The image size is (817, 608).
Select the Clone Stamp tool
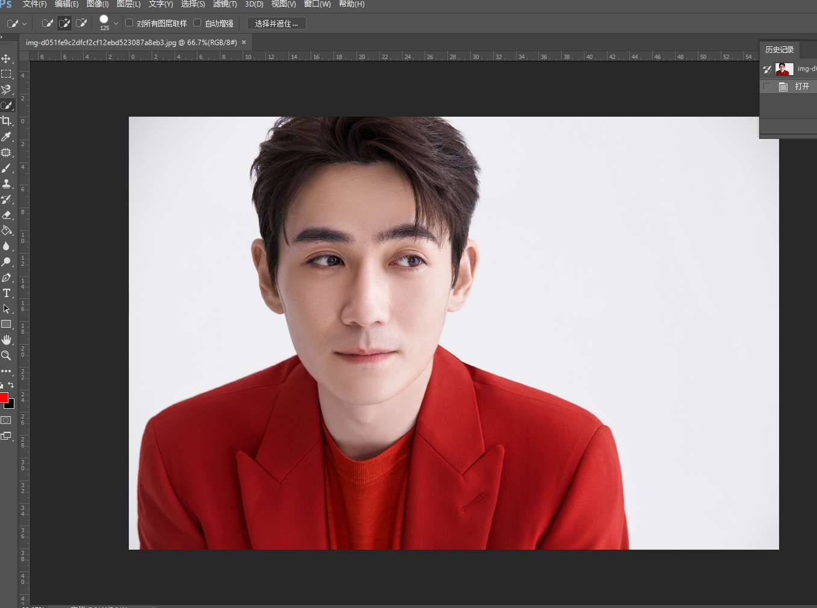pos(7,183)
